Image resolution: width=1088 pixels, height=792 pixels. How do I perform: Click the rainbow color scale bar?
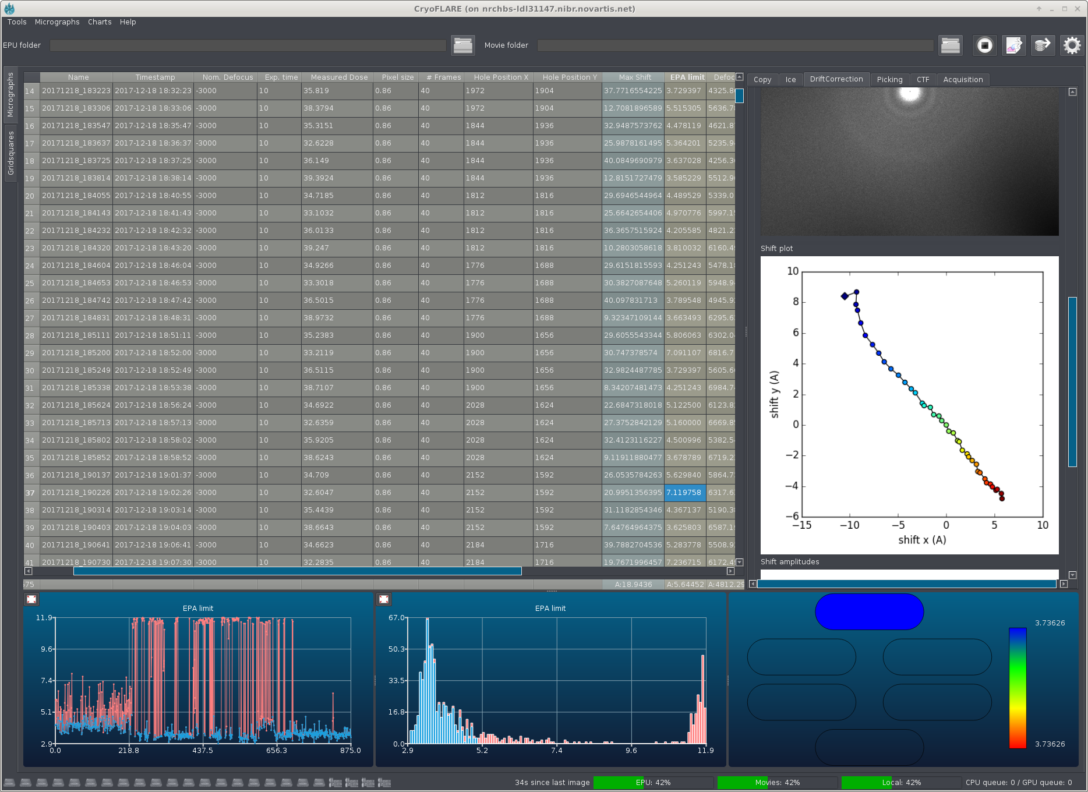[x=1017, y=688]
